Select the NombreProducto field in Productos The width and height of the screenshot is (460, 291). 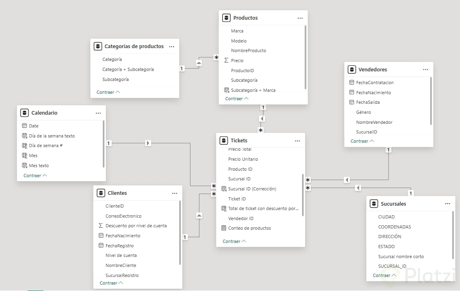[x=248, y=51]
